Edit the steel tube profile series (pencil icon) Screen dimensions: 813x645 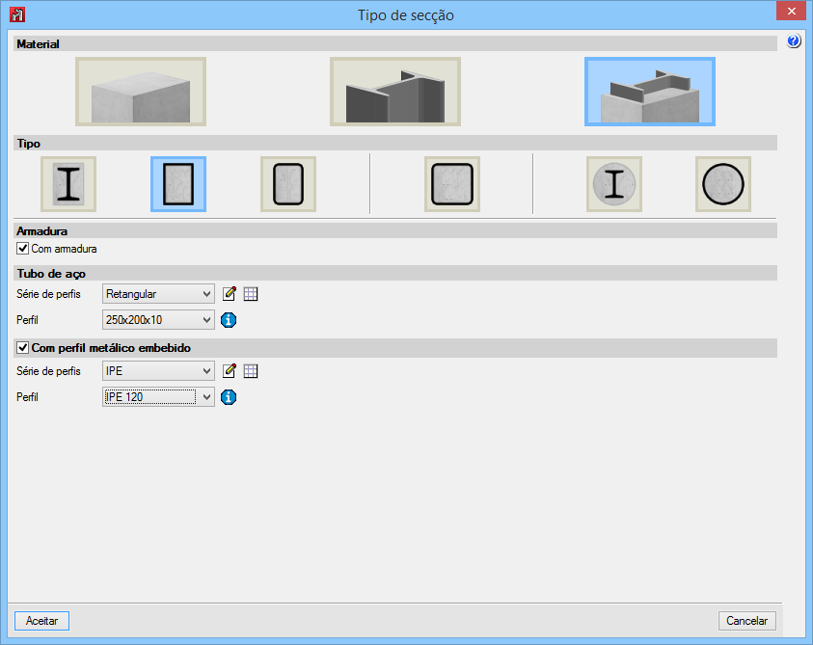230,294
